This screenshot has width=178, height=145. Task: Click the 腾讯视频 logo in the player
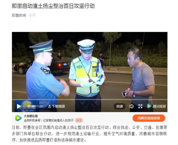point(156,106)
